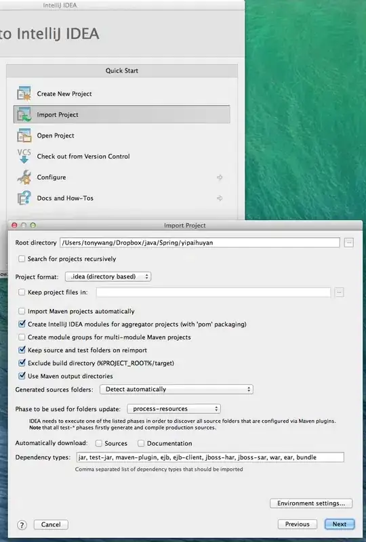Click the help question mark button
The image size is (366, 542).
click(22, 525)
